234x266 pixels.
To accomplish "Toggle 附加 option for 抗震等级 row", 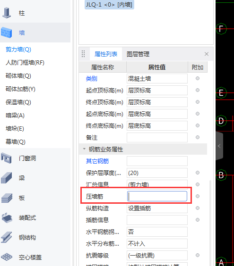I will pyautogui.click(x=198, y=255).
